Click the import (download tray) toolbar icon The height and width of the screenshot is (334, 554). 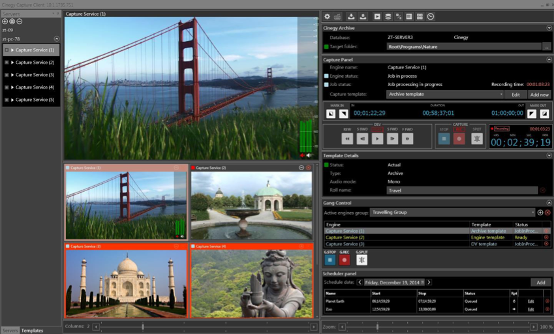point(351,16)
